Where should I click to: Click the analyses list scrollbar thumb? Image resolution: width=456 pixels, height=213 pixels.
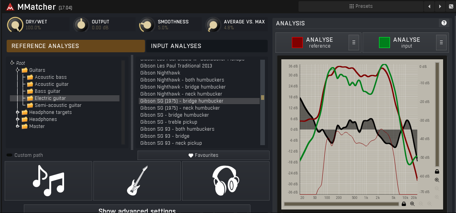coord(263,98)
